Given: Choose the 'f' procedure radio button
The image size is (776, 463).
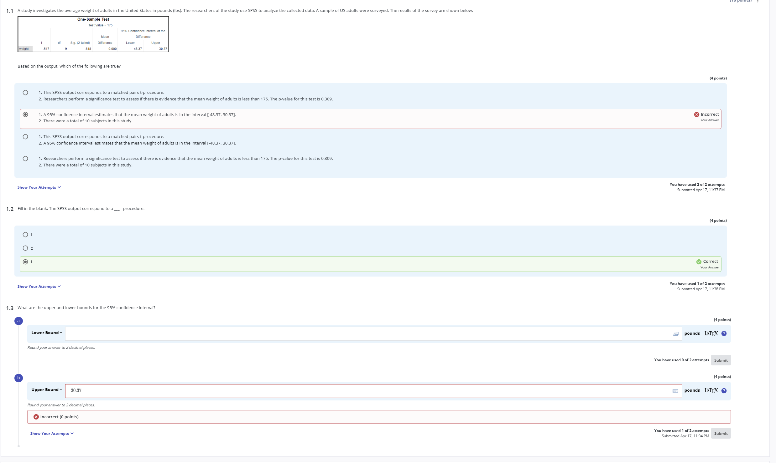Looking at the screenshot, I should tap(25, 235).
